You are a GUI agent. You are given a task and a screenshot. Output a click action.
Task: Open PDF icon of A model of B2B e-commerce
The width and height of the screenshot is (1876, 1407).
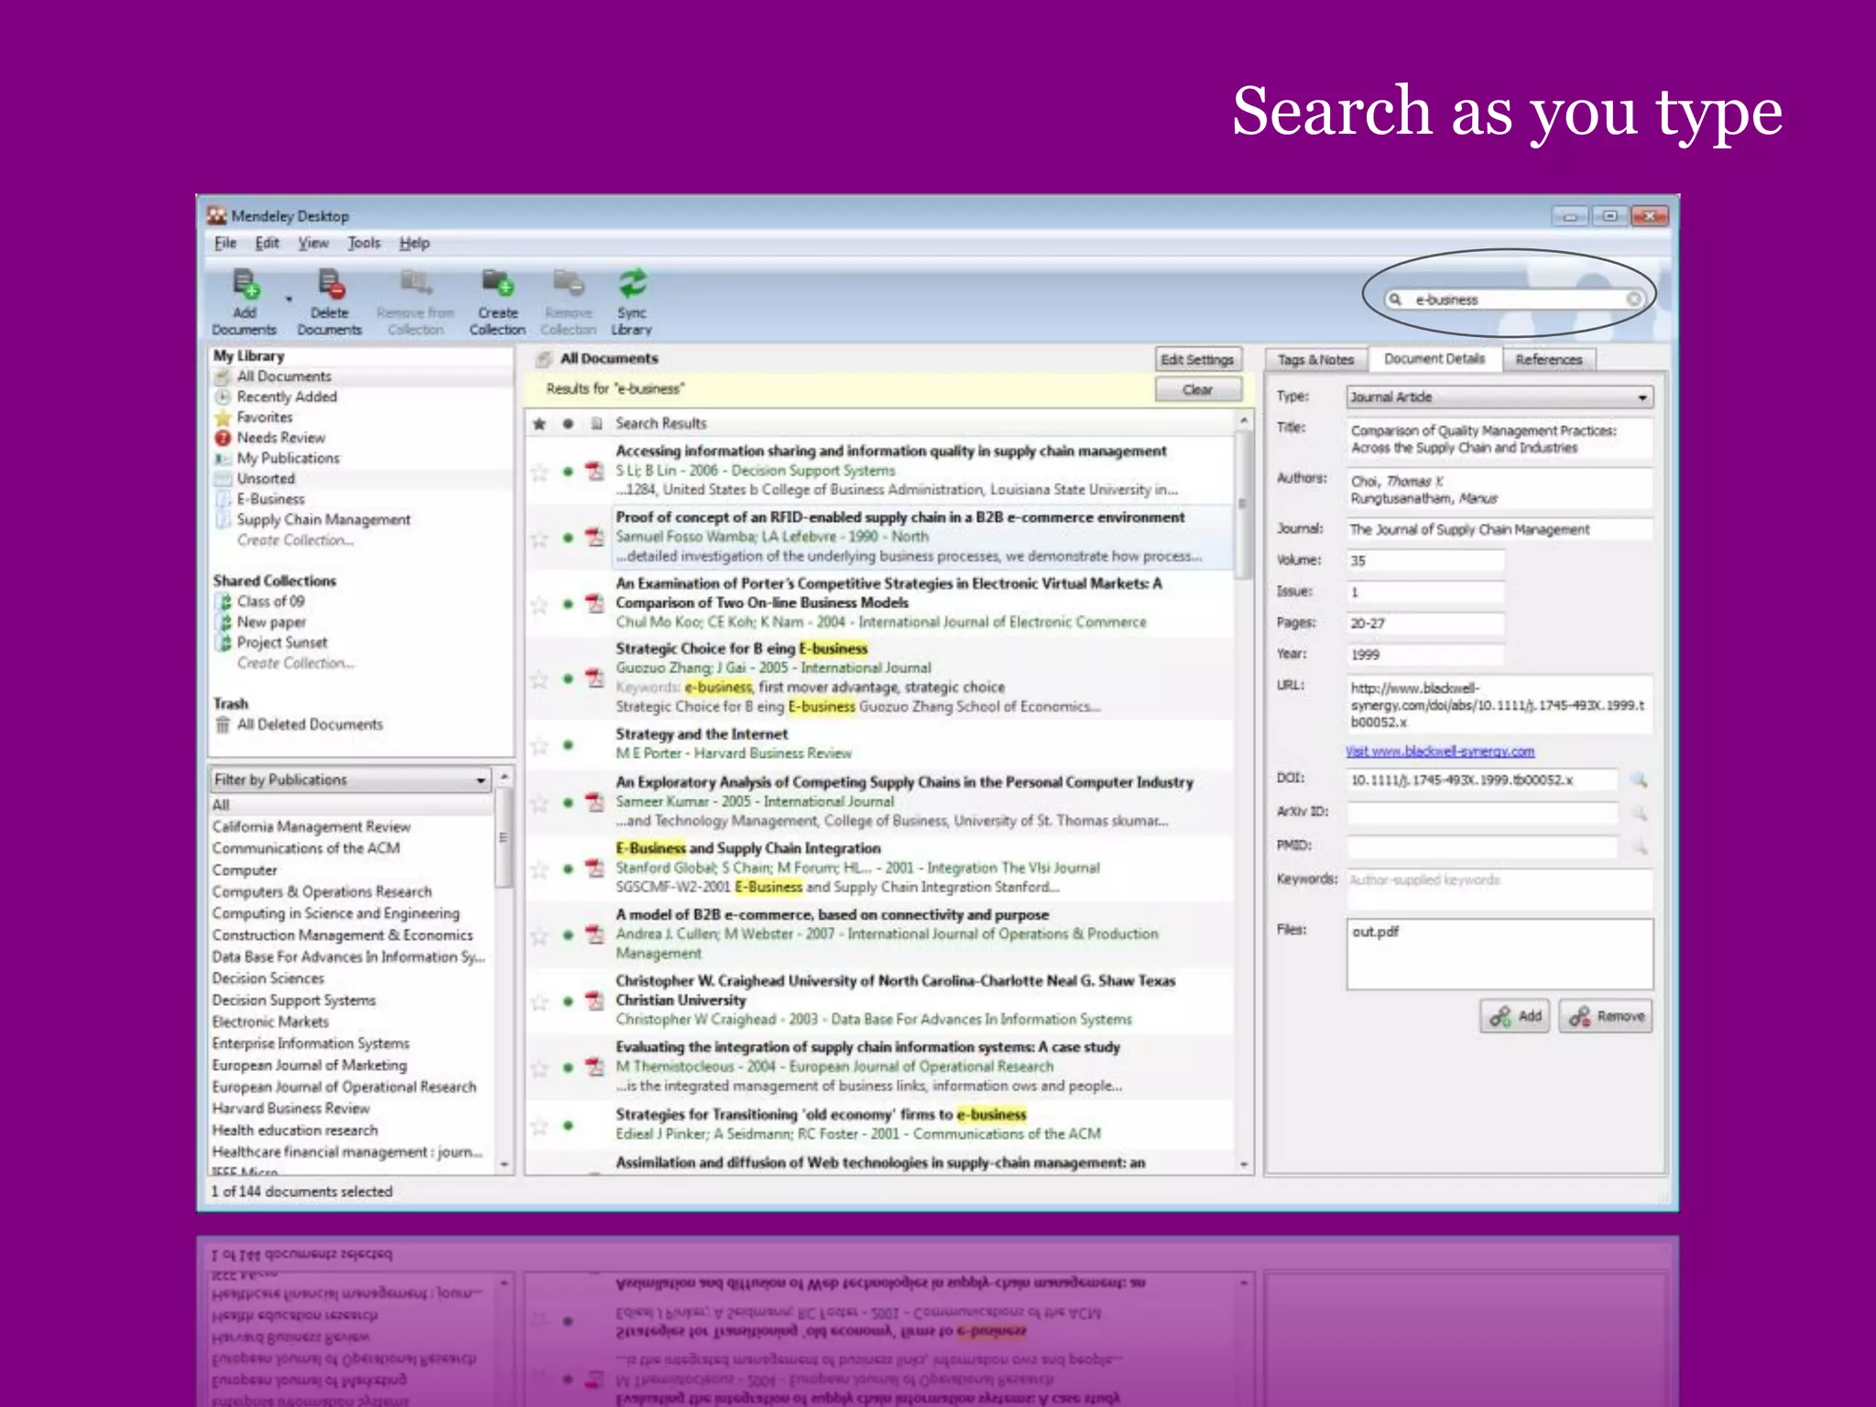[x=595, y=934]
